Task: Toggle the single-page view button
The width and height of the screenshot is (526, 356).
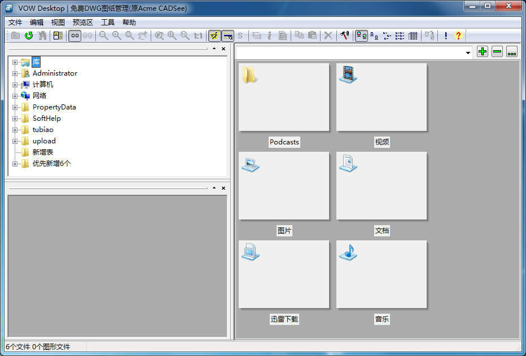Action: pos(74,36)
